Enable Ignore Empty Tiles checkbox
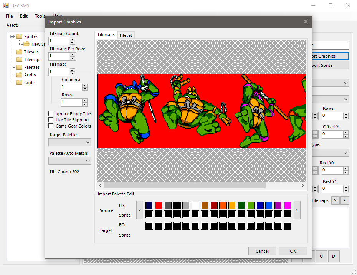 pyautogui.click(x=51, y=114)
